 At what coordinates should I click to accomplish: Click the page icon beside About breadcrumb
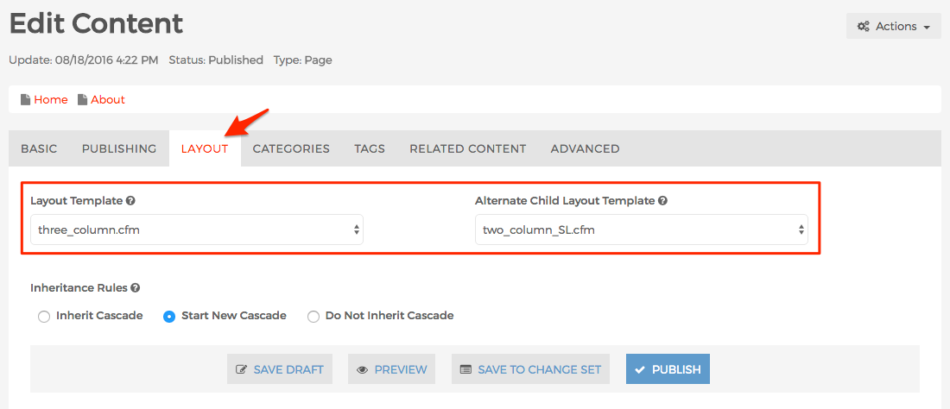(82, 99)
